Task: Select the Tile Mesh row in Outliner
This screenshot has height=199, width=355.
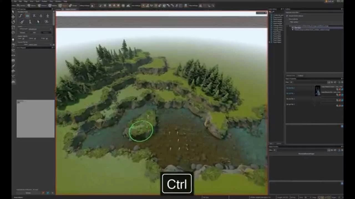Action: (318, 28)
